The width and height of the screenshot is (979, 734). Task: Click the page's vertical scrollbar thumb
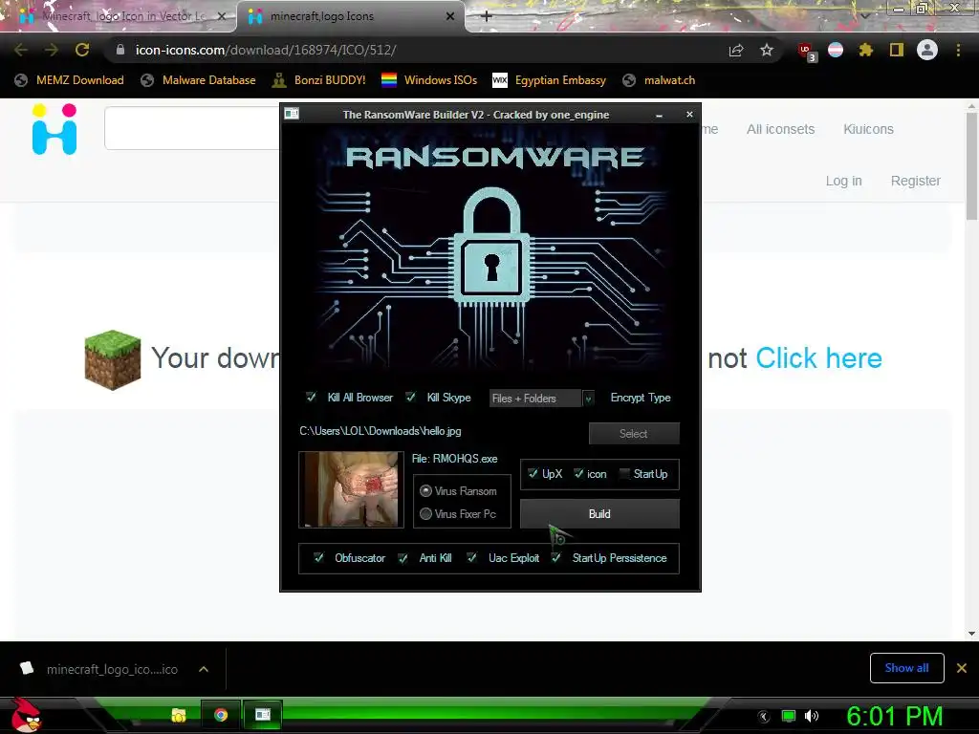971,165
